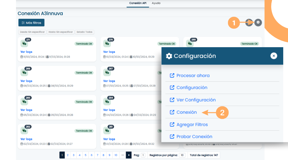Choose the Conexión menu entry

tap(186, 112)
